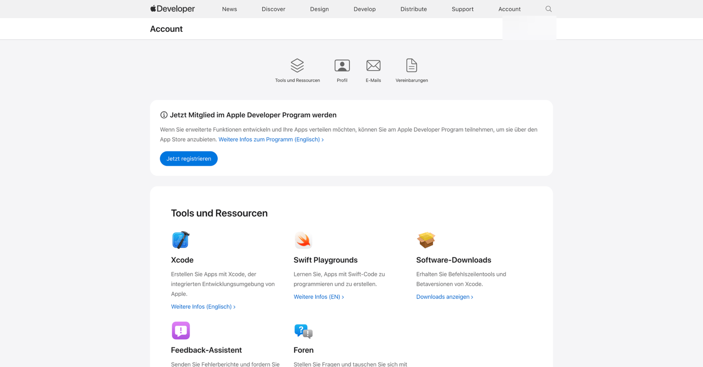The height and width of the screenshot is (367, 703).
Task: Click the Swift Playgrounds bird icon
Action: (x=303, y=240)
